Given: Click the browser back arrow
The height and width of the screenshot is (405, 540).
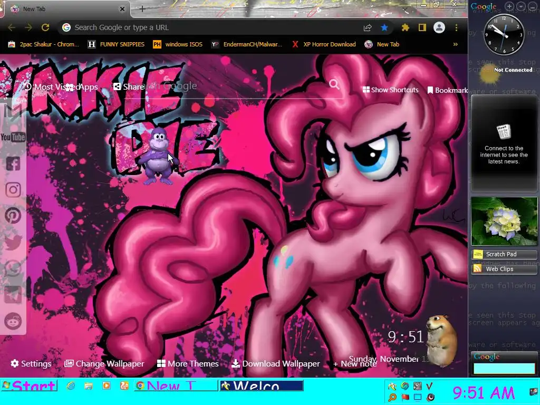Looking at the screenshot, I should pos(12,27).
